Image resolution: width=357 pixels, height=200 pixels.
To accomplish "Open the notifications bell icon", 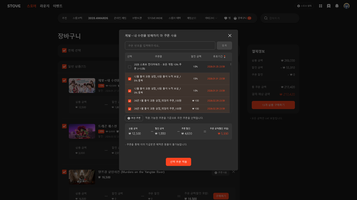I will tap(337, 6).
